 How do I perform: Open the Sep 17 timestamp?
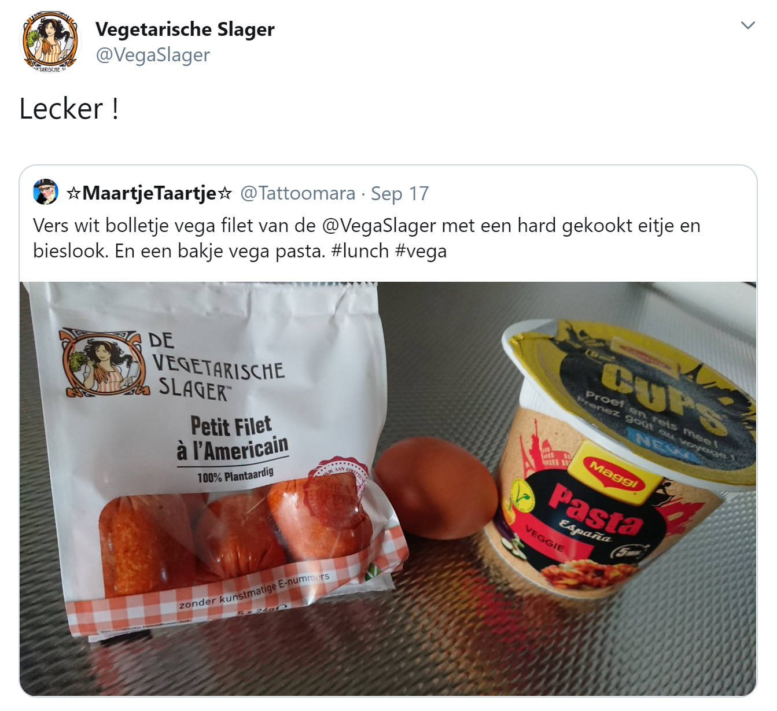(400, 193)
